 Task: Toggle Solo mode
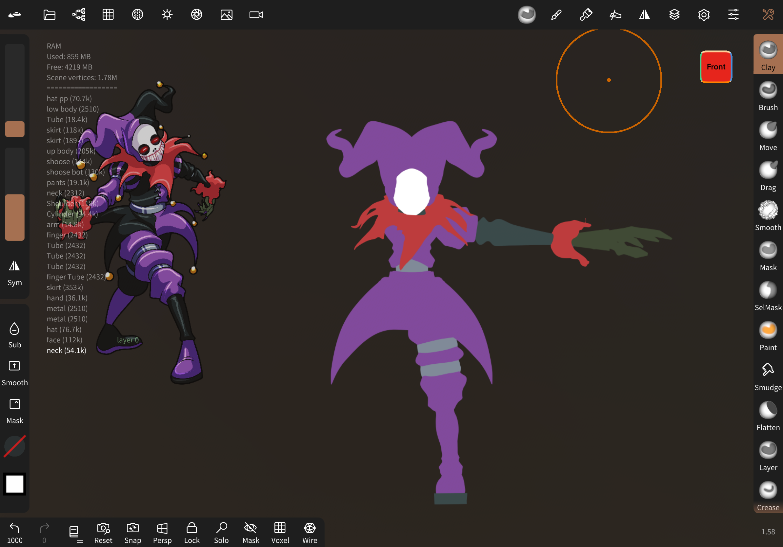click(221, 533)
